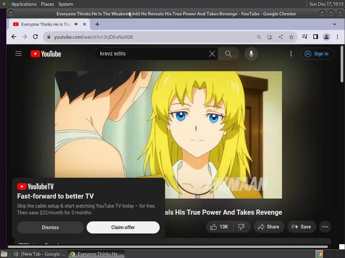
Task: Open Chrome's three-dot menu
Action: [x=337, y=37]
